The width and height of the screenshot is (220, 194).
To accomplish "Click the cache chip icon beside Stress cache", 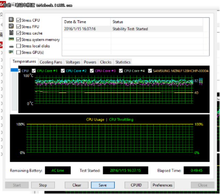I will coord(11,33).
